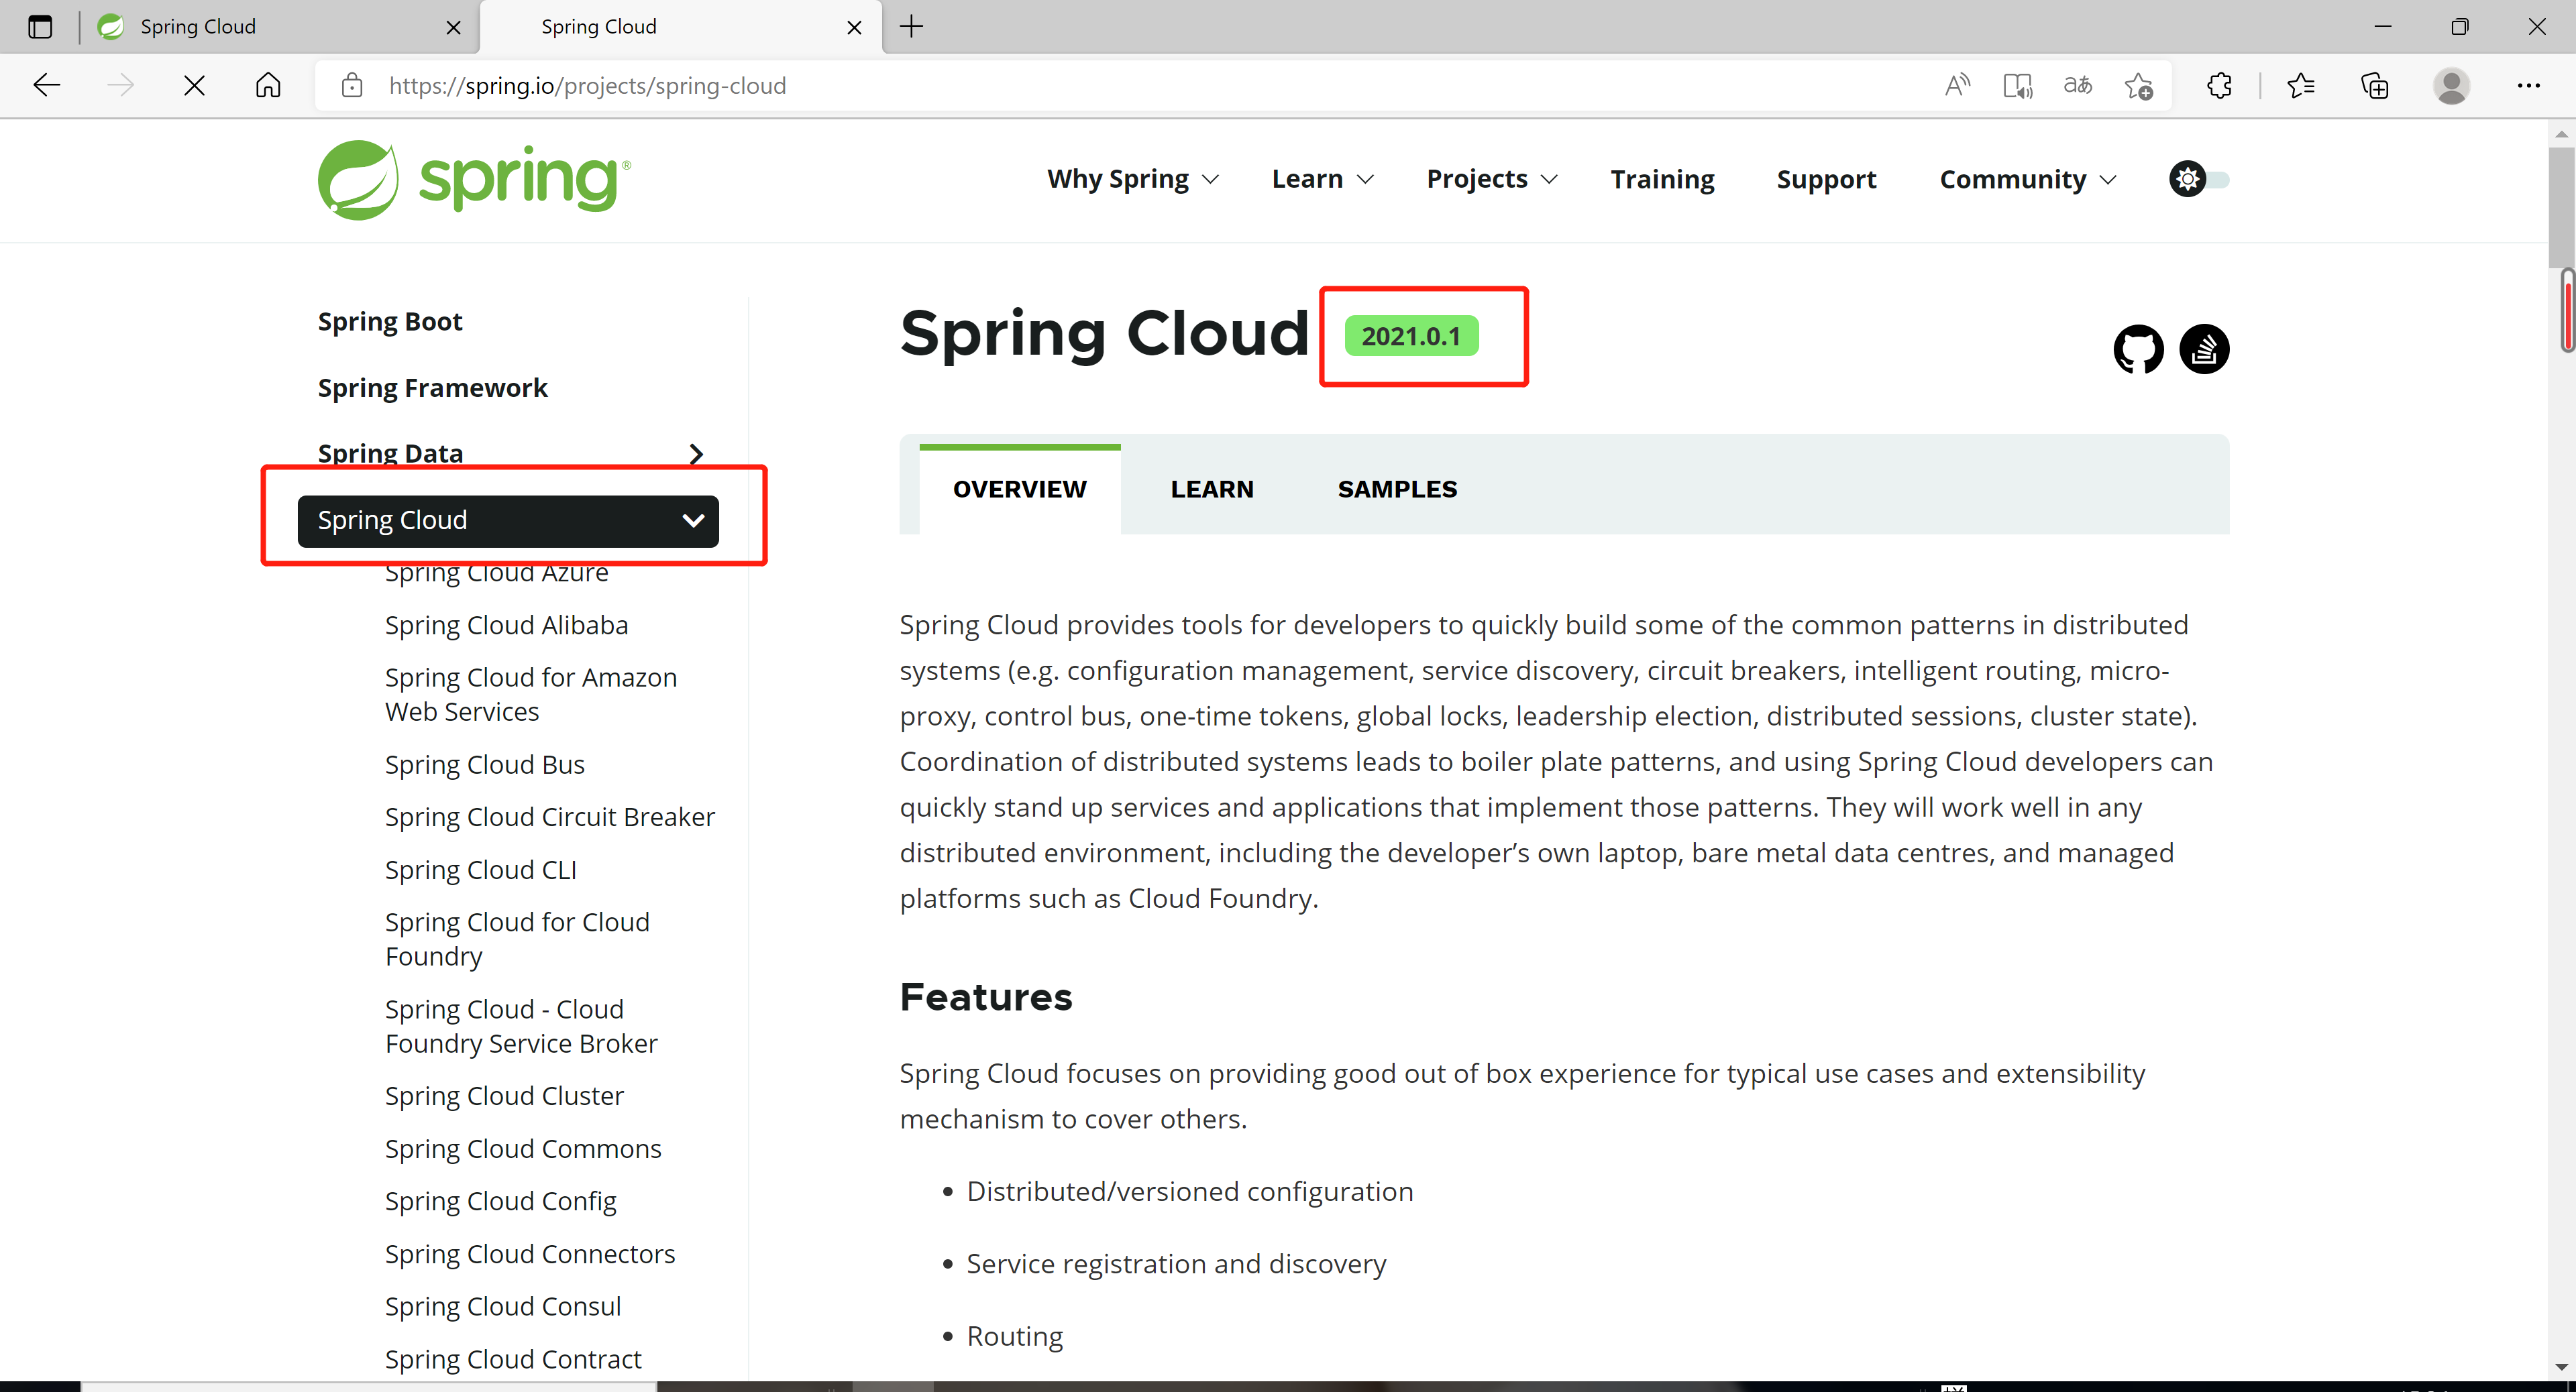
Task: Click the browser home icon
Action: coord(268,86)
